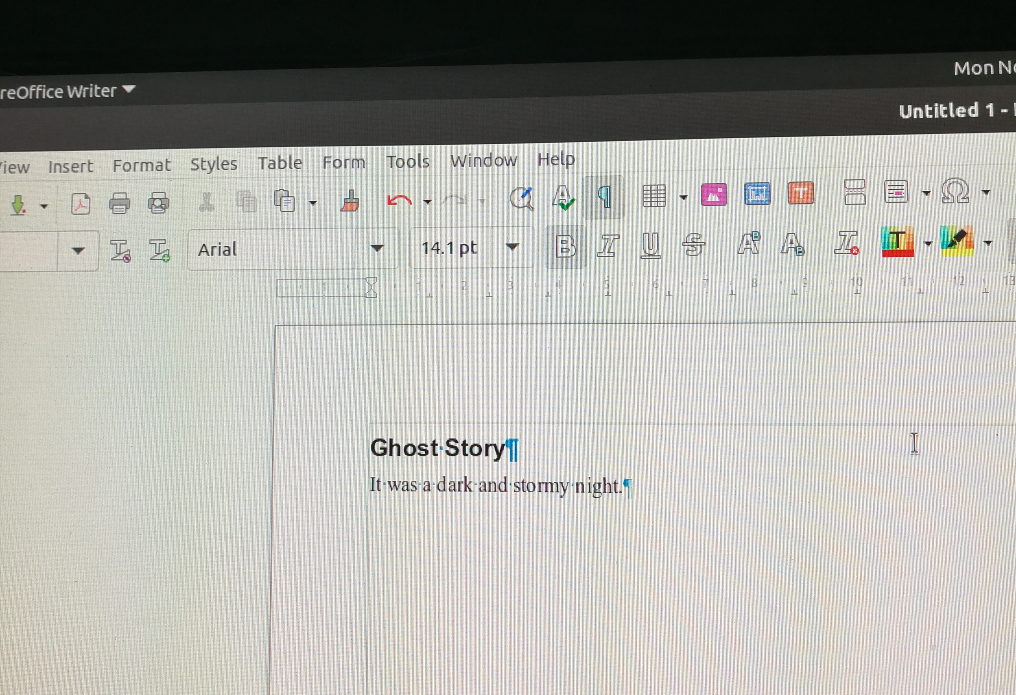Screen dimensions: 1016x695
Task: Expand the Arial font name dropdown
Action: point(377,248)
